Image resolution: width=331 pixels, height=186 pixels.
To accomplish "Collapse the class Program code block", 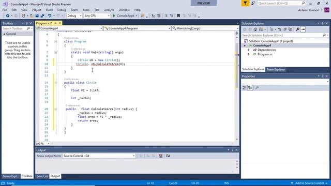I will (56, 41).
